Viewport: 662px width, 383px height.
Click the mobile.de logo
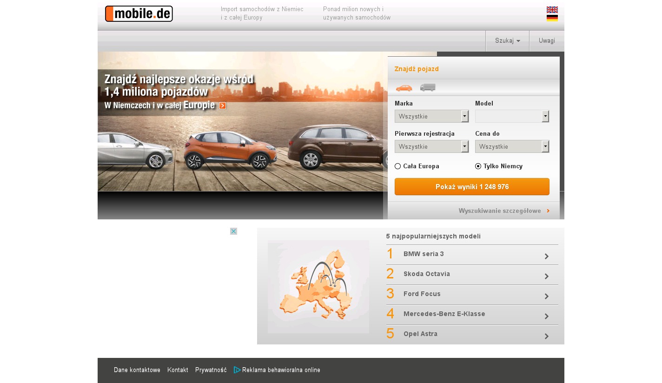pyautogui.click(x=139, y=14)
